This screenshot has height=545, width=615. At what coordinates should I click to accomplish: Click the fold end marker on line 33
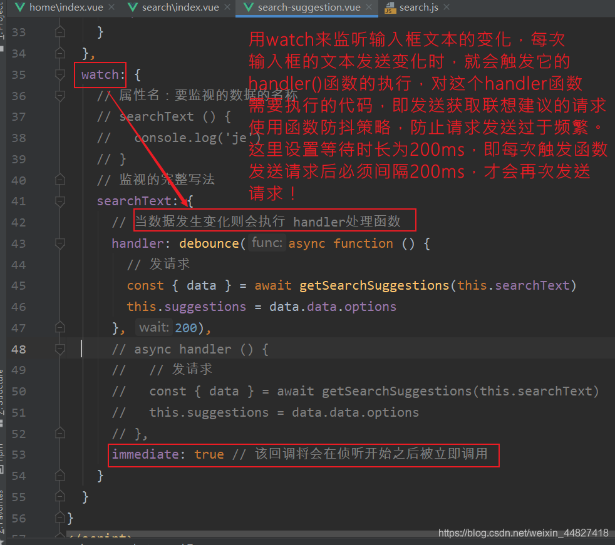click(60, 32)
